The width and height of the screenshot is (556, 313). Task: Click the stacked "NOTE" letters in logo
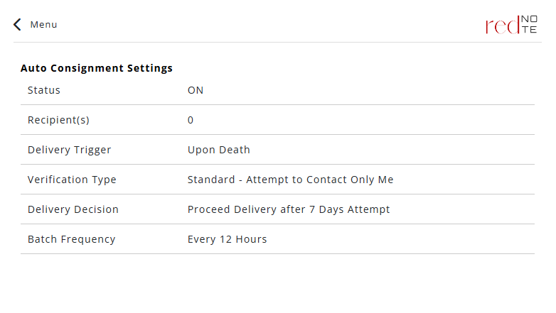point(530,25)
